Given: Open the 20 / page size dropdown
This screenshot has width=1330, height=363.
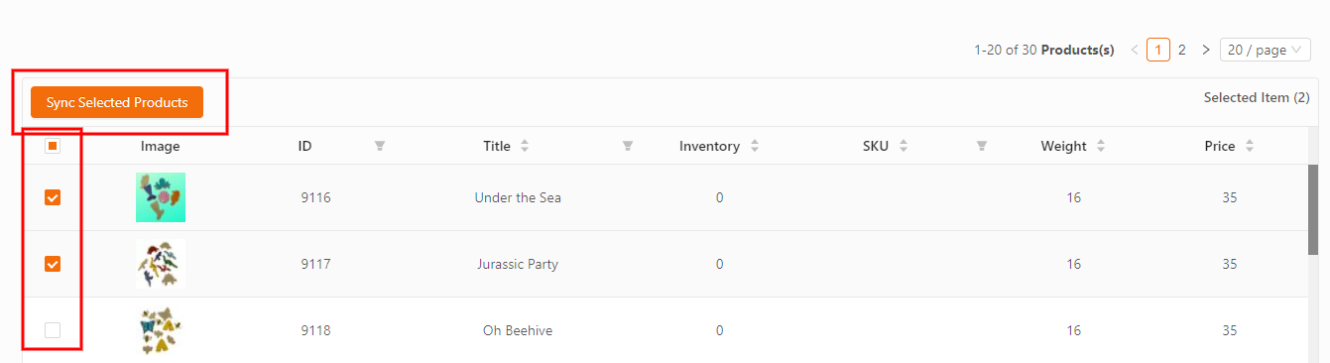Looking at the screenshot, I should click(x=1265, y=50).
